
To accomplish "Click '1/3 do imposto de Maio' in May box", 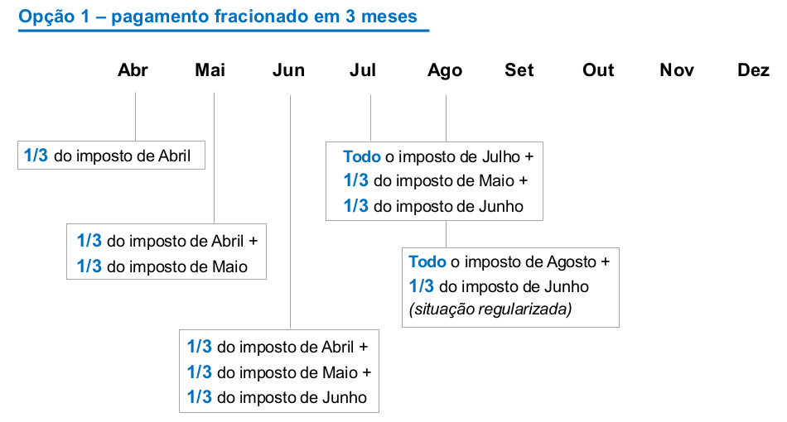I will pos(162,266).
